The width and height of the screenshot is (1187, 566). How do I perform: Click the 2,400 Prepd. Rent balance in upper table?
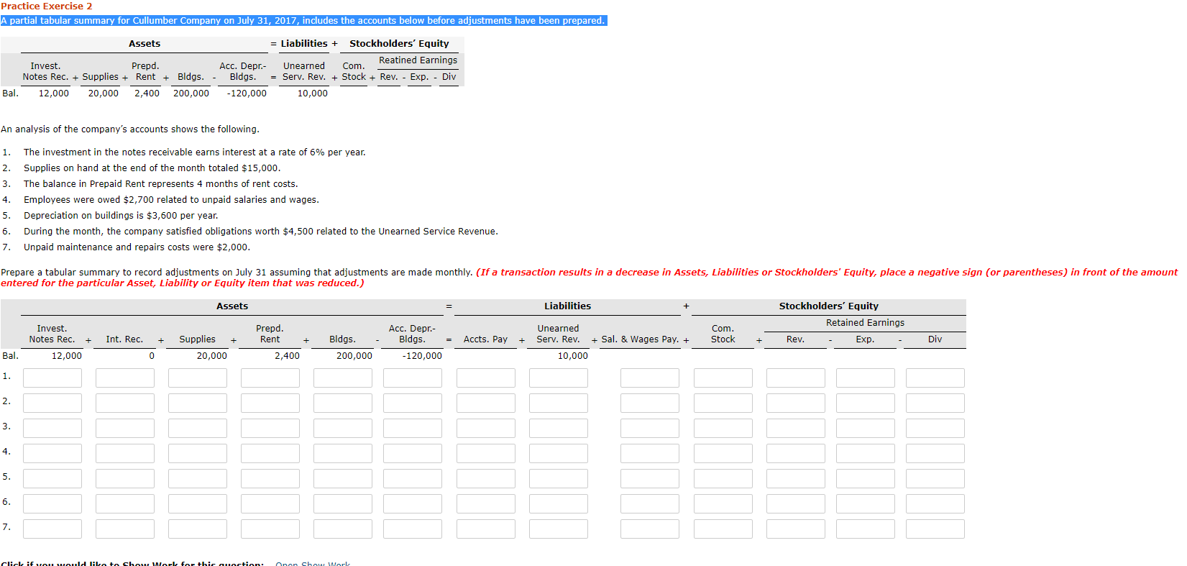[x=147, y=93]
